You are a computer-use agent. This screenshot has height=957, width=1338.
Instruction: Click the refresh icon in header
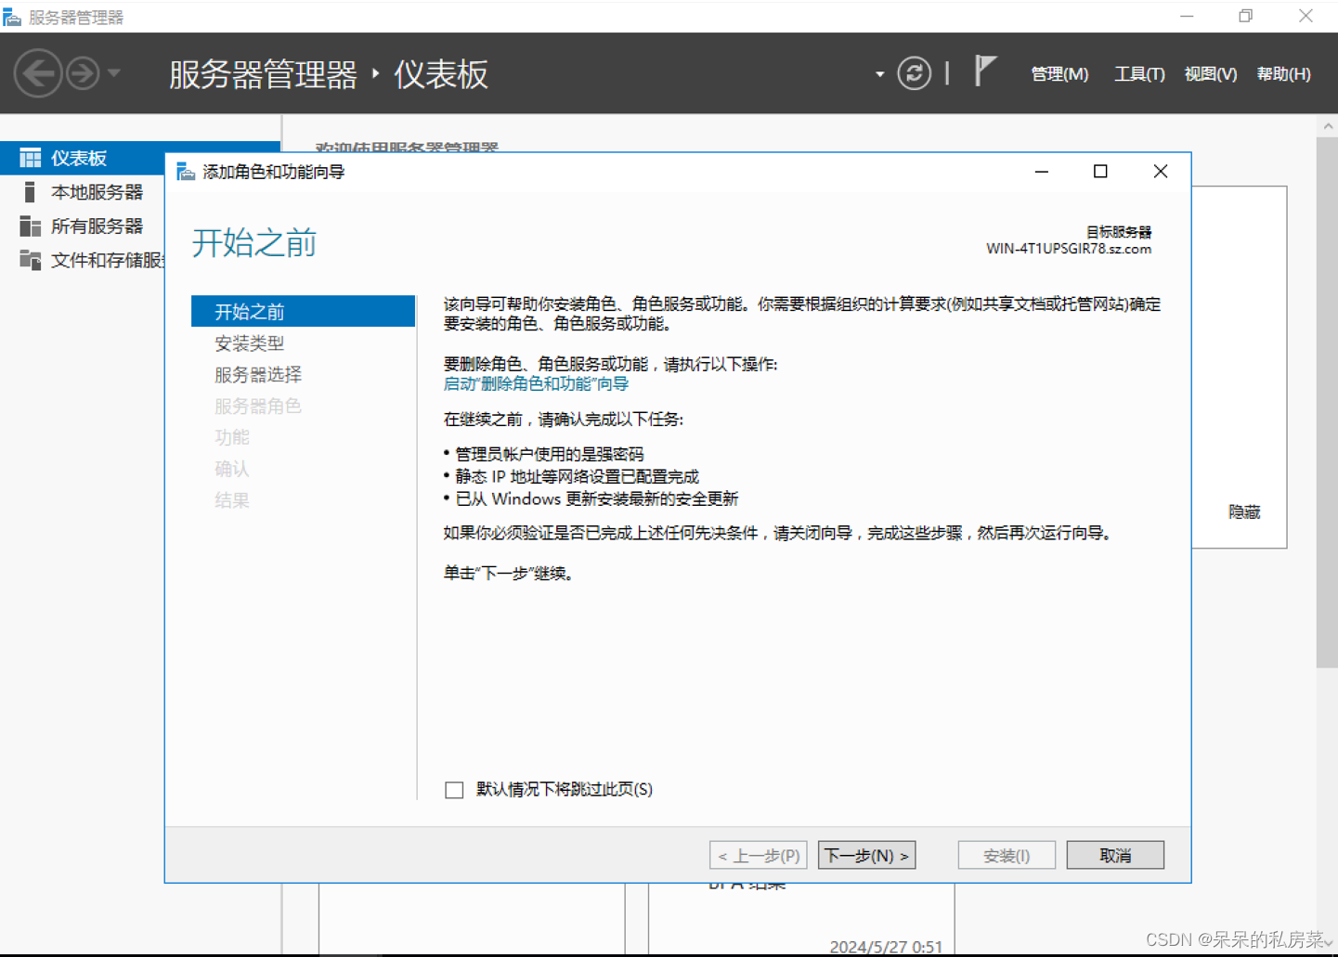(x=914, y=73)
